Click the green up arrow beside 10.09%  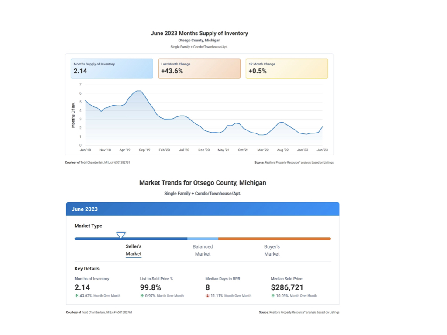[273, 296]
